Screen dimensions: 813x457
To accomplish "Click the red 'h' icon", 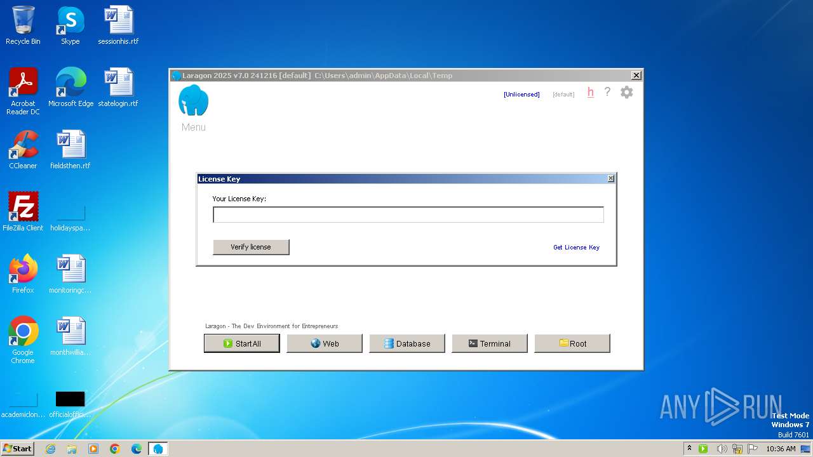I will [590, 93].
